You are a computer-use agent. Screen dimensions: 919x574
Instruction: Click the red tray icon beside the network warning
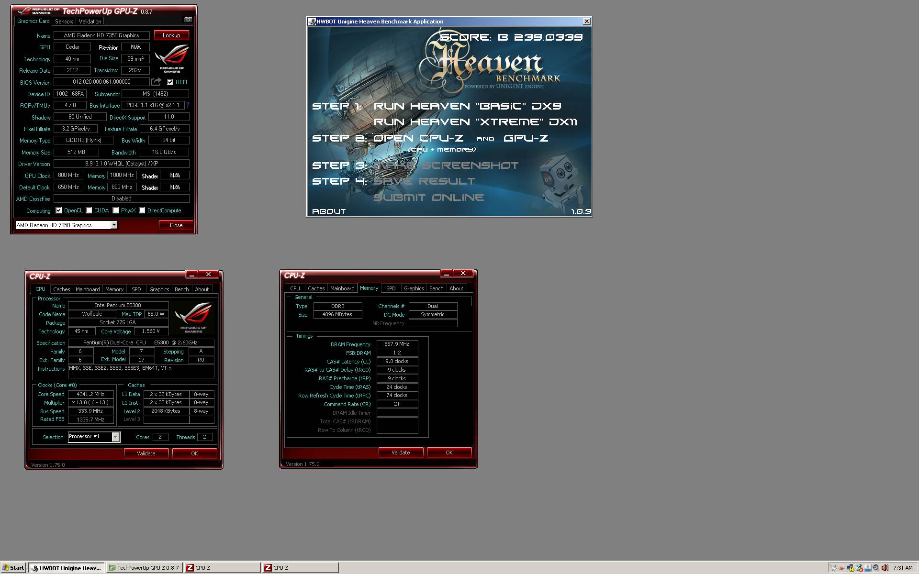click(842, 568)
